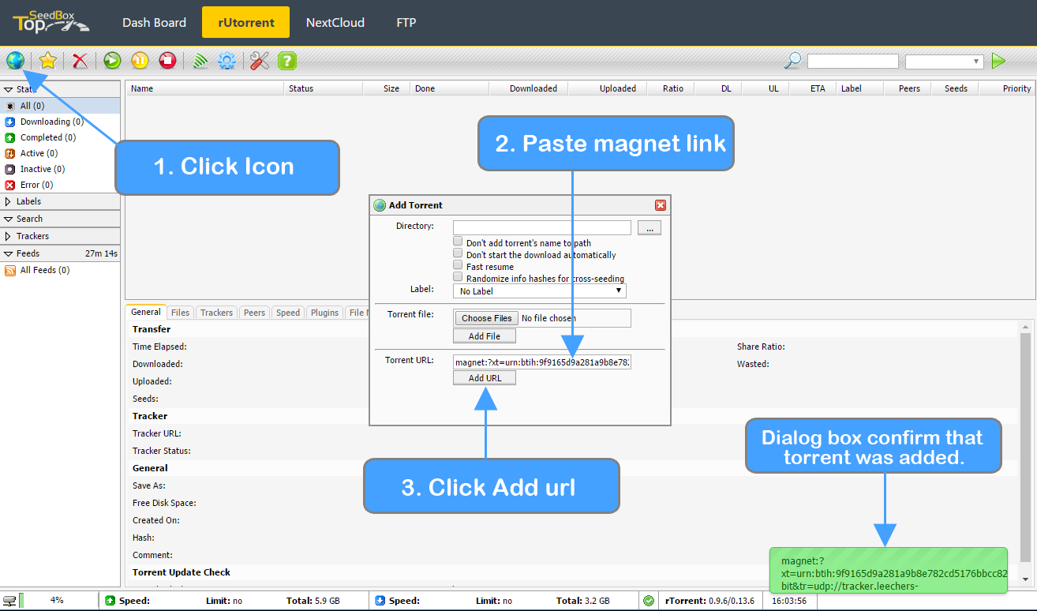1037x611 pixels.
Task: Open All Feeds (0) in sidebar
Action: 45,270
